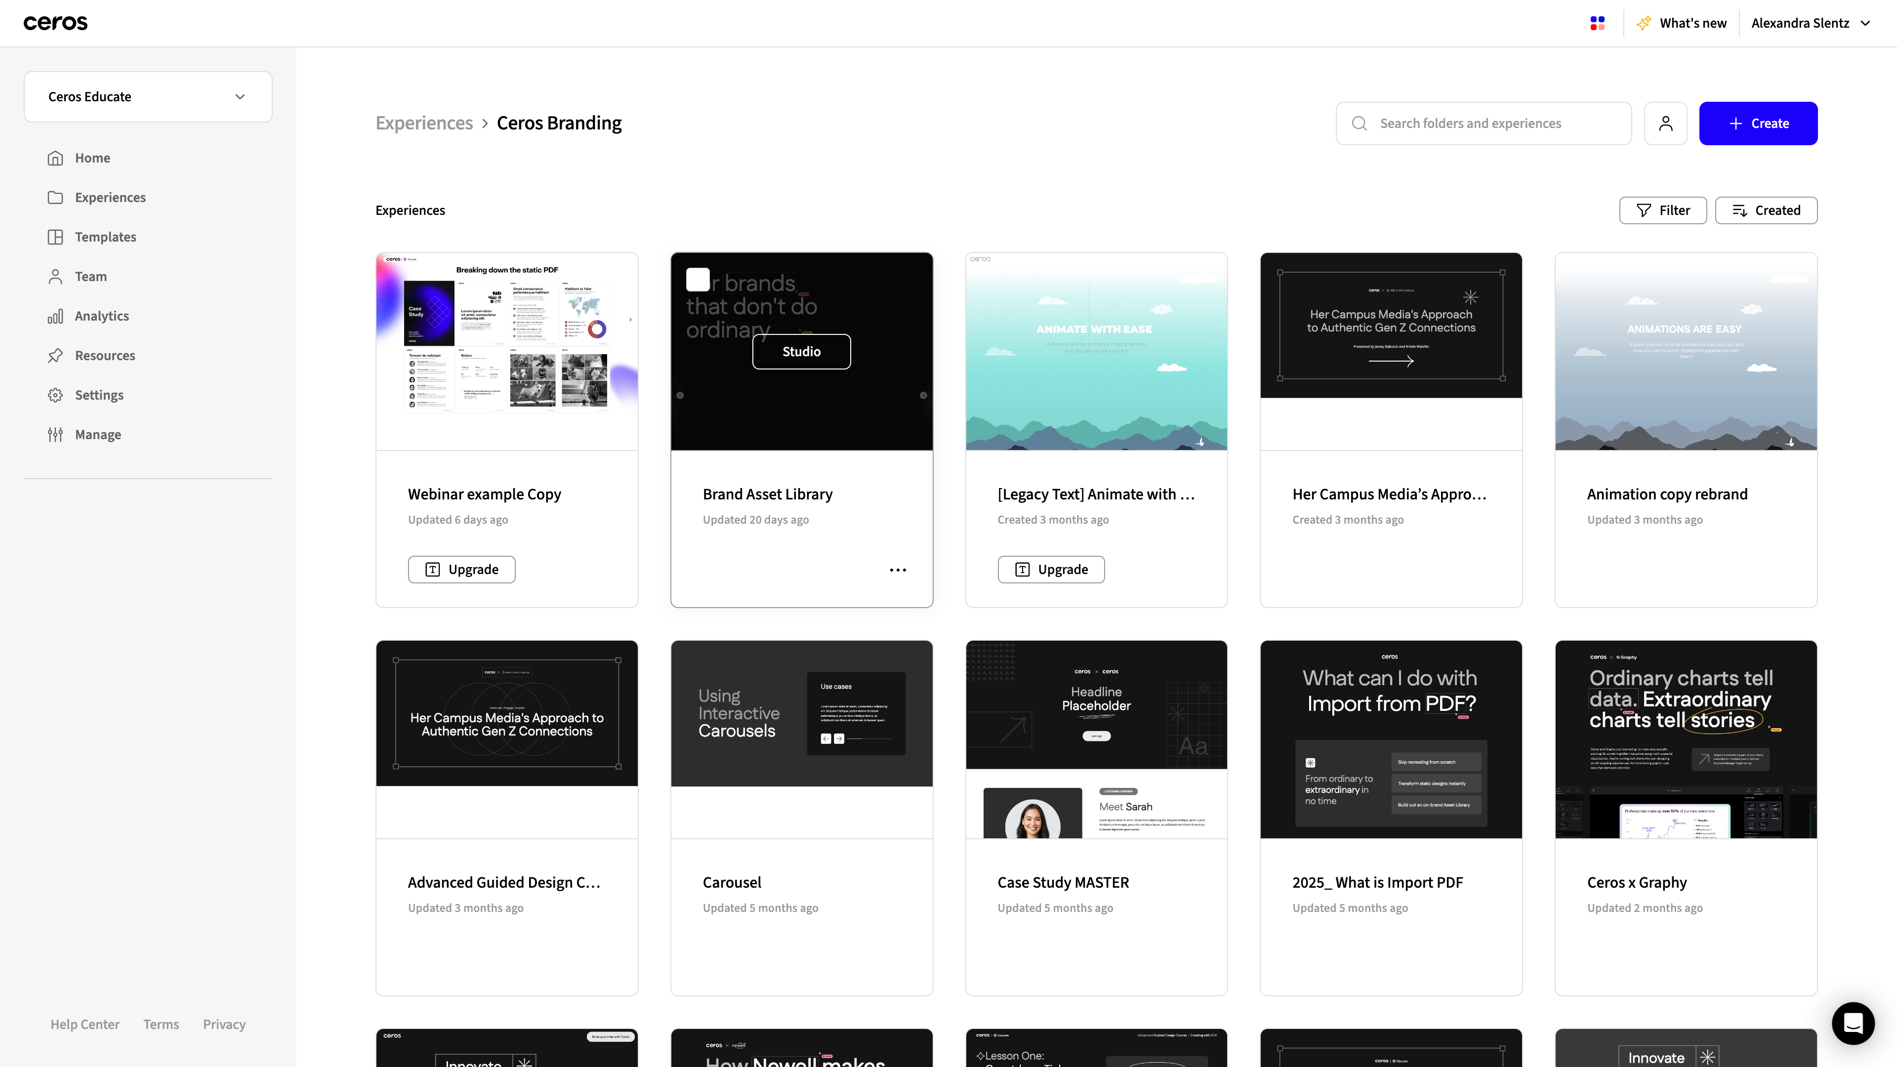Click the funnel icon on Filter
The width and height of the screenshot is (1897, 1067).
pos(1644,210)
